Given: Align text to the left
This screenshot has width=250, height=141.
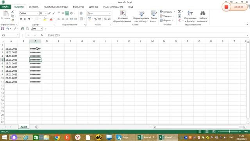Looking at the screenshot, I should (x=59, y=19).
